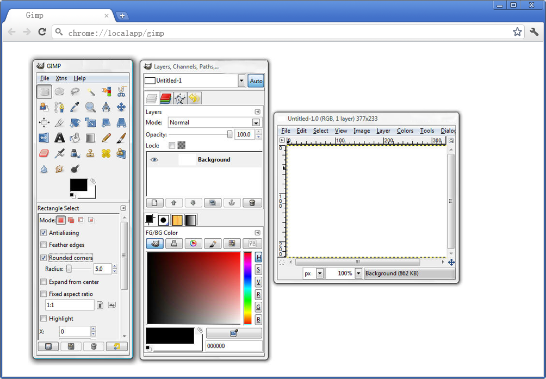Pick the Blend gradient tool
546x379 pixels.
[x=90, y=138]
